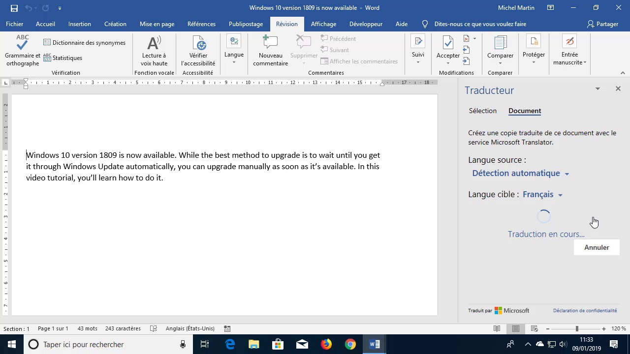Open the Ribbon display options button
The width and height of the screenshot is (630, 354).
[551, 8]
